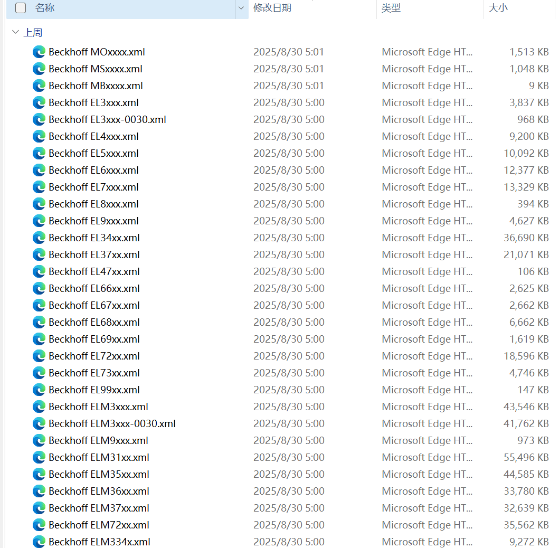Click the 4,627 KB size value
The width and height of the screenshot is (559, 548).
[529, 221]
